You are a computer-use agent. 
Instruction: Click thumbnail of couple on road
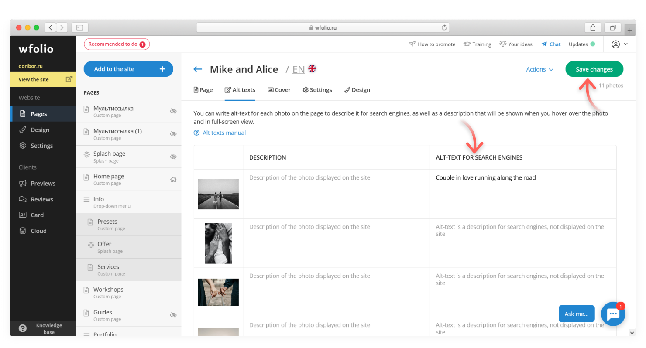pyautogui.click(x=218, y=194)
